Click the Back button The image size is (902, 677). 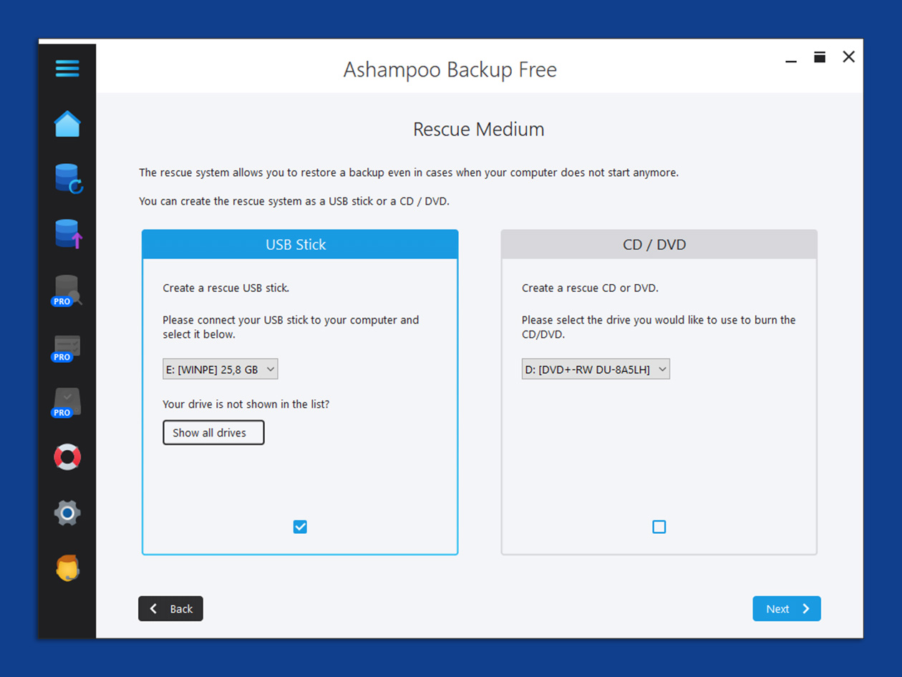(x=170, y=608)
